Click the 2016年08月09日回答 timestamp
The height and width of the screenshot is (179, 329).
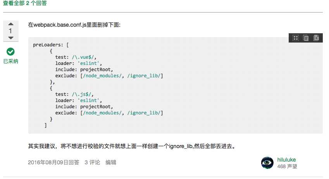click(x=53, y=162)
